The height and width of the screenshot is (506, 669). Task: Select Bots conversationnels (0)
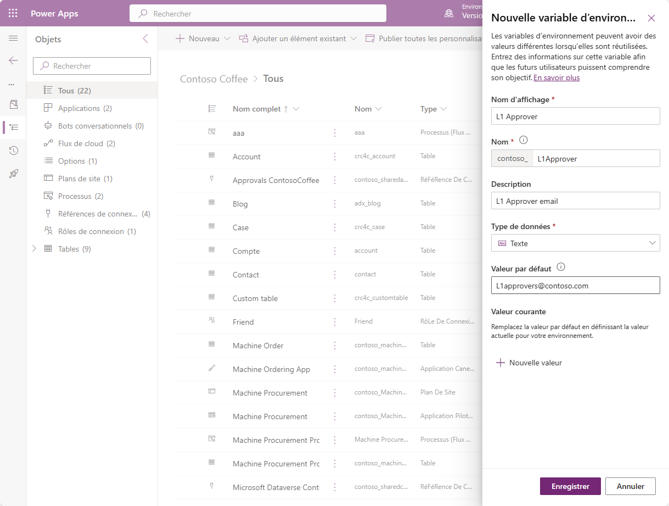[x=92, y=126]
